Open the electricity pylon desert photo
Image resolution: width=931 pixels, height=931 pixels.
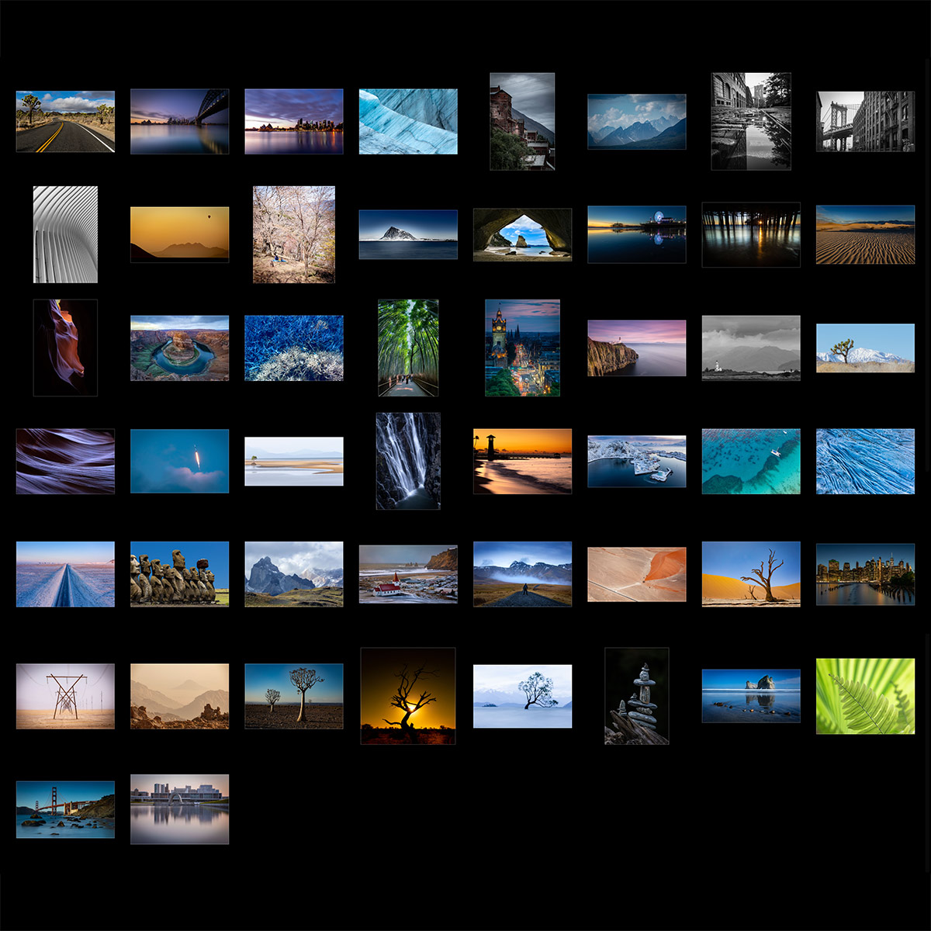65,696
